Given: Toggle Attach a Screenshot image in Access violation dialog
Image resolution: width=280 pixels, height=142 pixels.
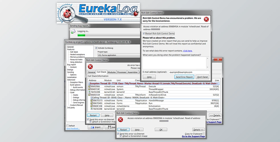Looking at the screenshot, I should pyautogui.click(x=121, y=136).
